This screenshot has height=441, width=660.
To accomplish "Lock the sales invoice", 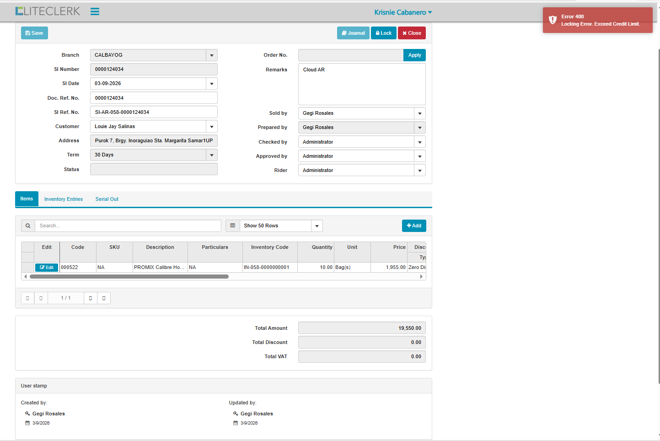I will [383, 33].
